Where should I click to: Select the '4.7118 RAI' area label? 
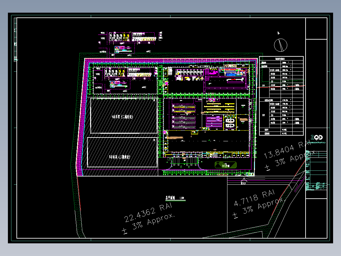click(x=254, y=198)
